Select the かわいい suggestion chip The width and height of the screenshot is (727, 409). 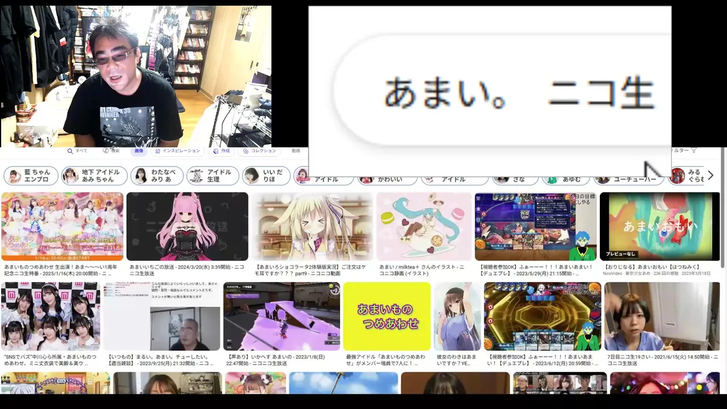(x=387, y=180)
